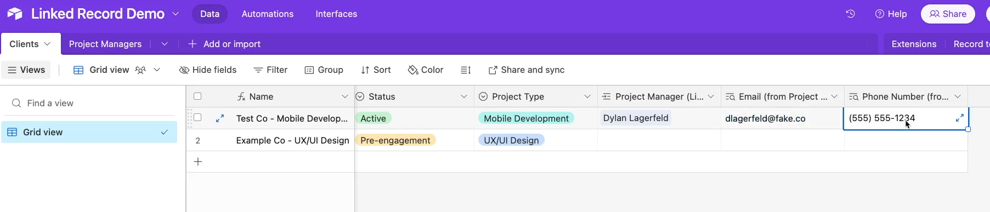The height and width of the screenshot is (212, 990).
Task: Open the Project Type column menu arrow
Action: (x=587, y=96)
